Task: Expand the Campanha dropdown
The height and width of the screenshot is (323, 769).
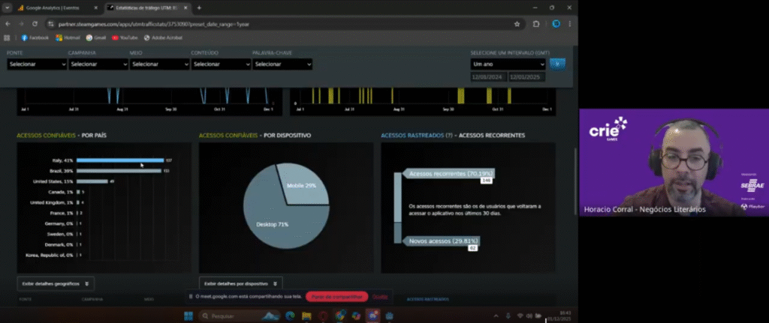Action: [98, 64]
